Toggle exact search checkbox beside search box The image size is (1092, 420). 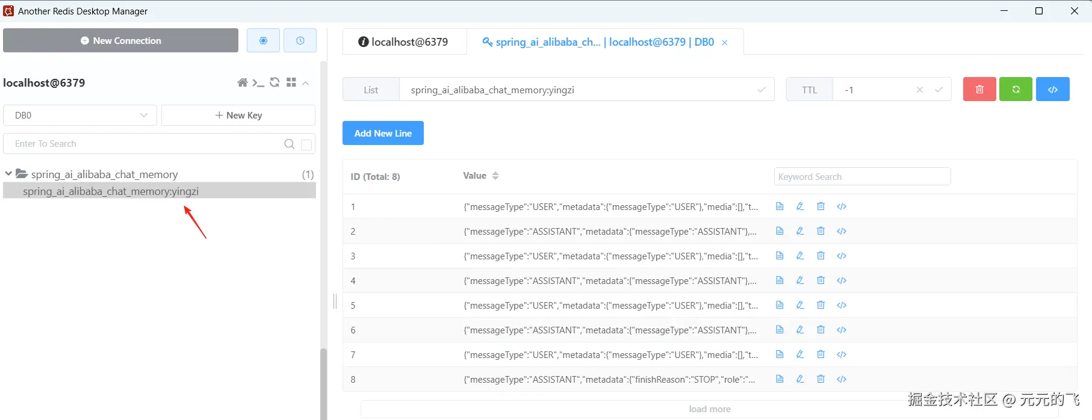(x=306, y=144)
